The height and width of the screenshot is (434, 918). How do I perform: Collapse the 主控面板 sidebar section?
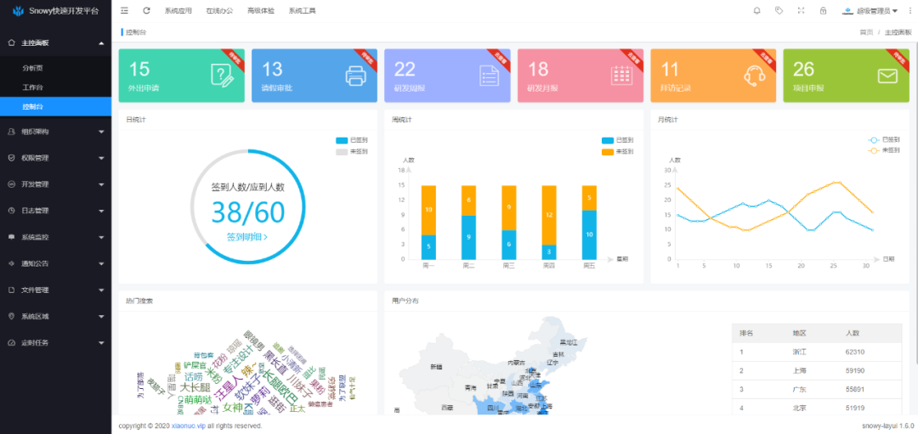point(55,42)
